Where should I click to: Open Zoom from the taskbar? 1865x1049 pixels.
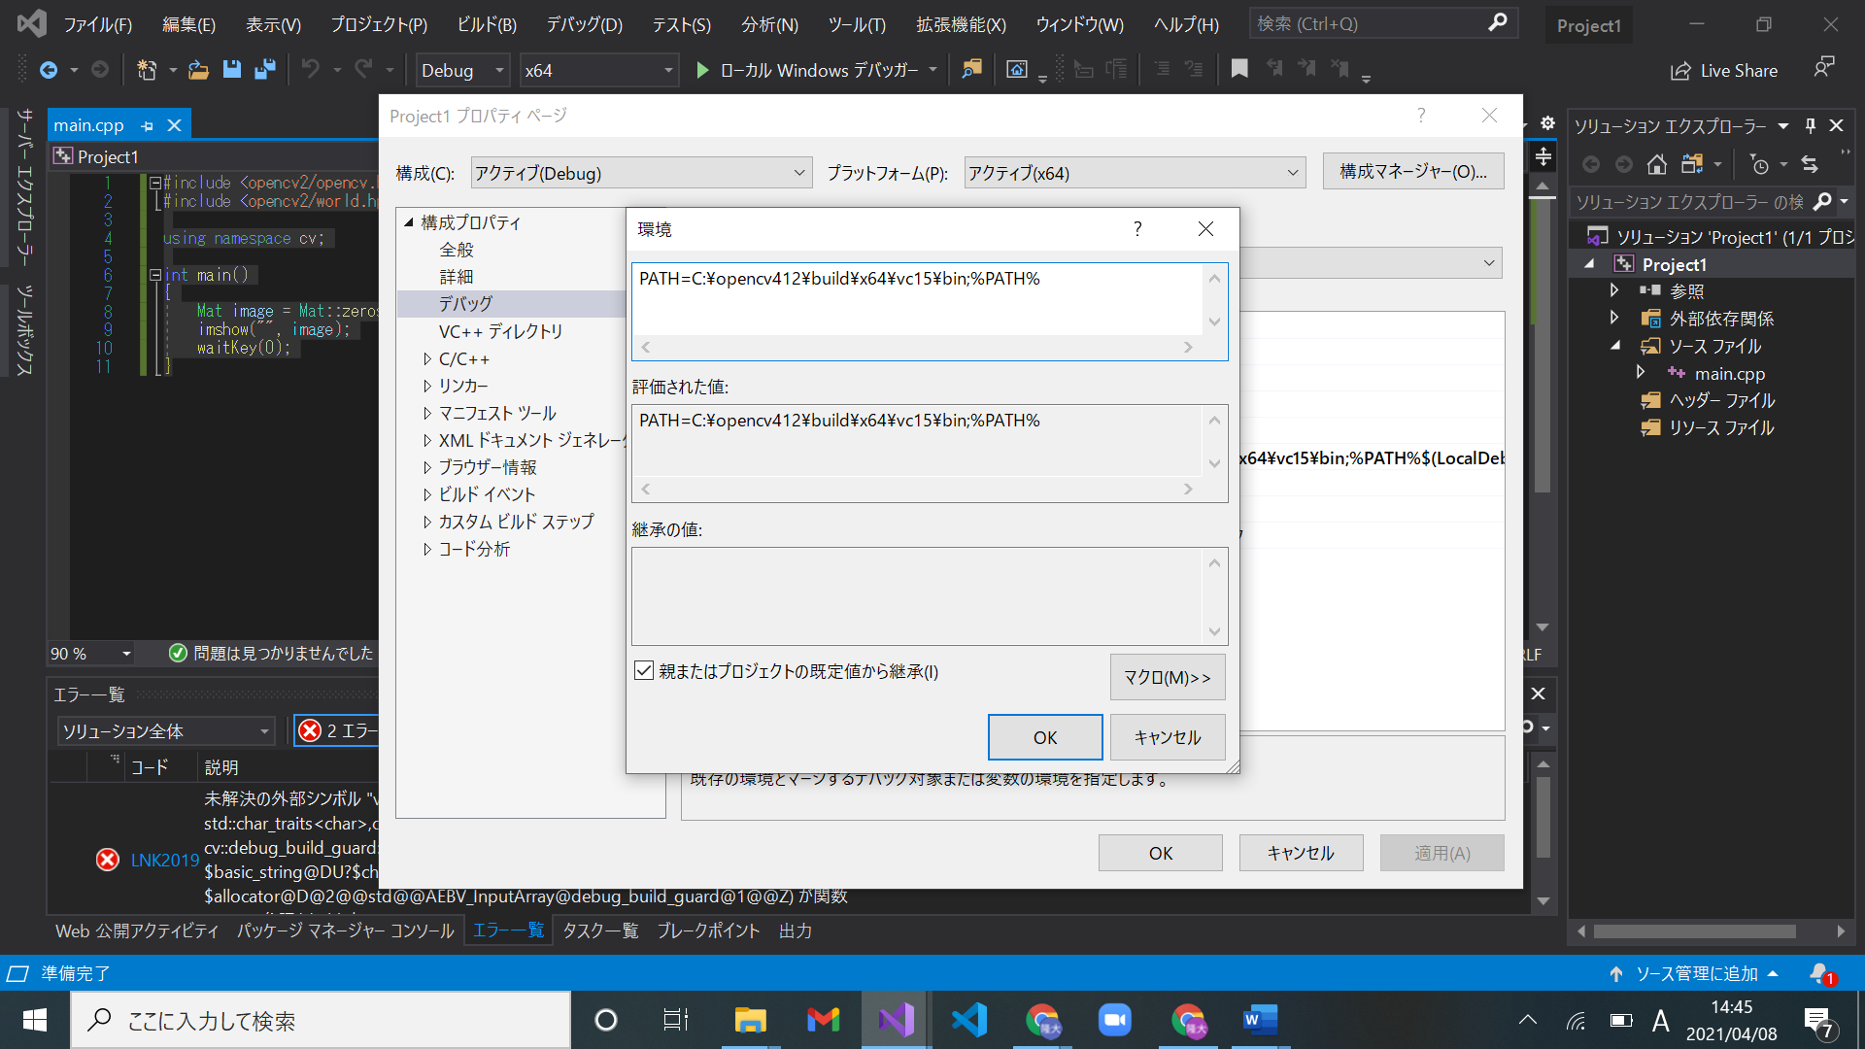pyautogui.click(x=1114, y=1020)
